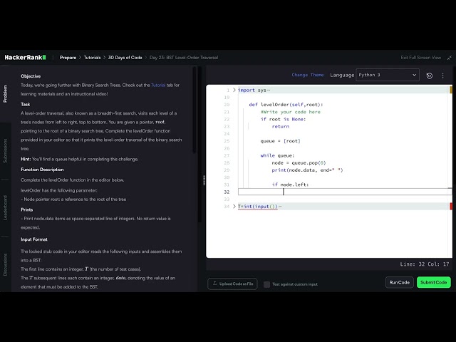Viewport: 456px width, 342px height.
Task: Click the 'queue = [root]' code line
Action: pos(280,141)
